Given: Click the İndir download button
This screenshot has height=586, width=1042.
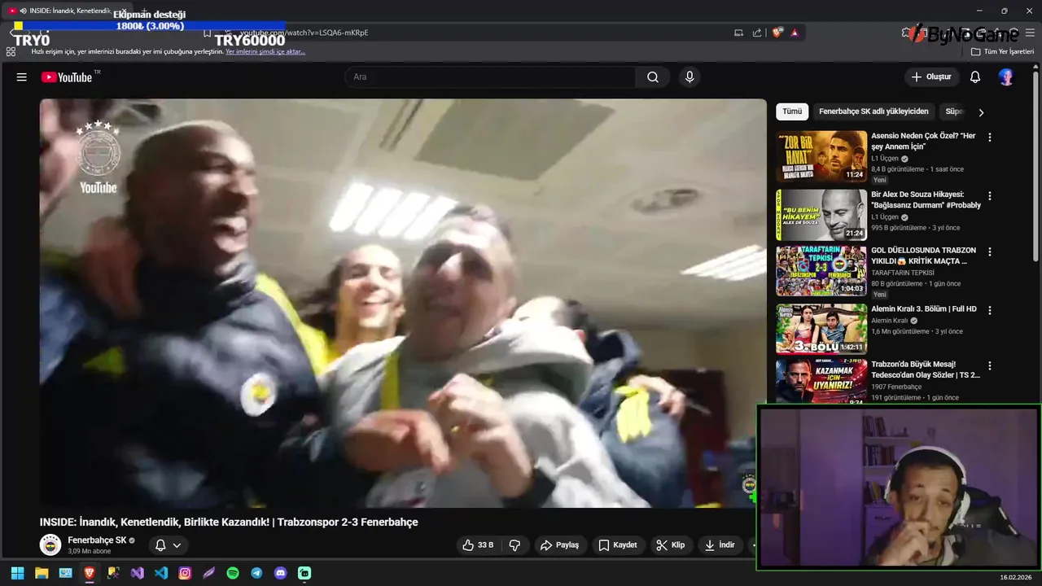Looking at the screenshot, I should click(720, 545).
